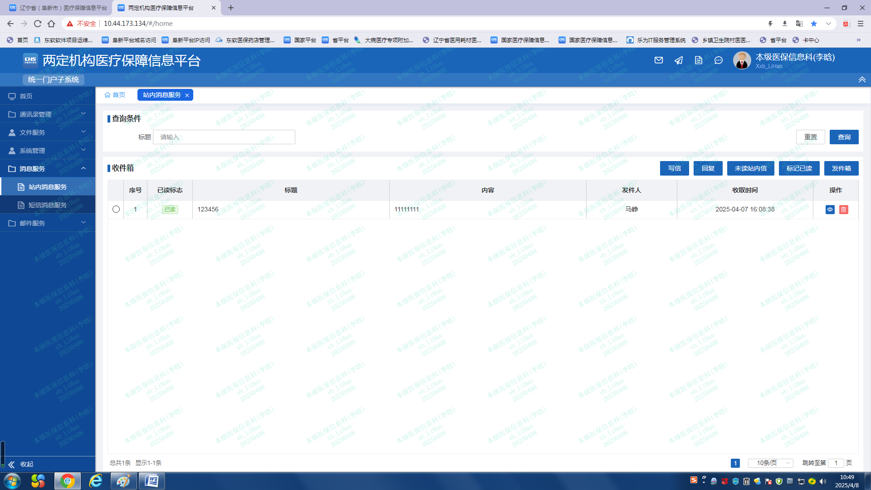The image size is (871, 490).
Task: Expand 通讯录管理 sidebar menu
Action: pyautogui.click(x=48, y=114)
